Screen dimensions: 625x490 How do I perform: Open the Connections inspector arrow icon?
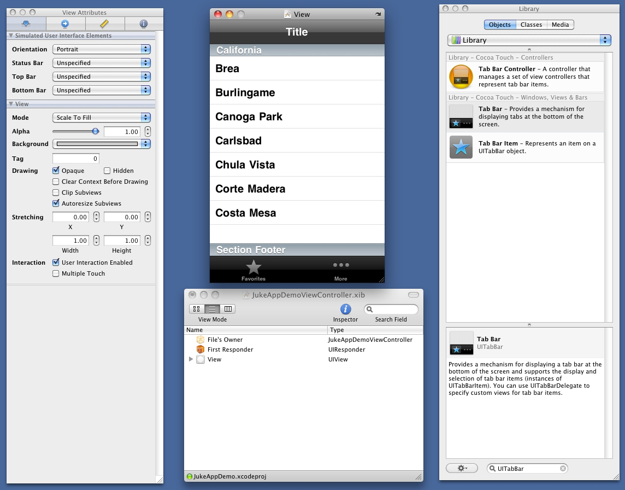65,24
